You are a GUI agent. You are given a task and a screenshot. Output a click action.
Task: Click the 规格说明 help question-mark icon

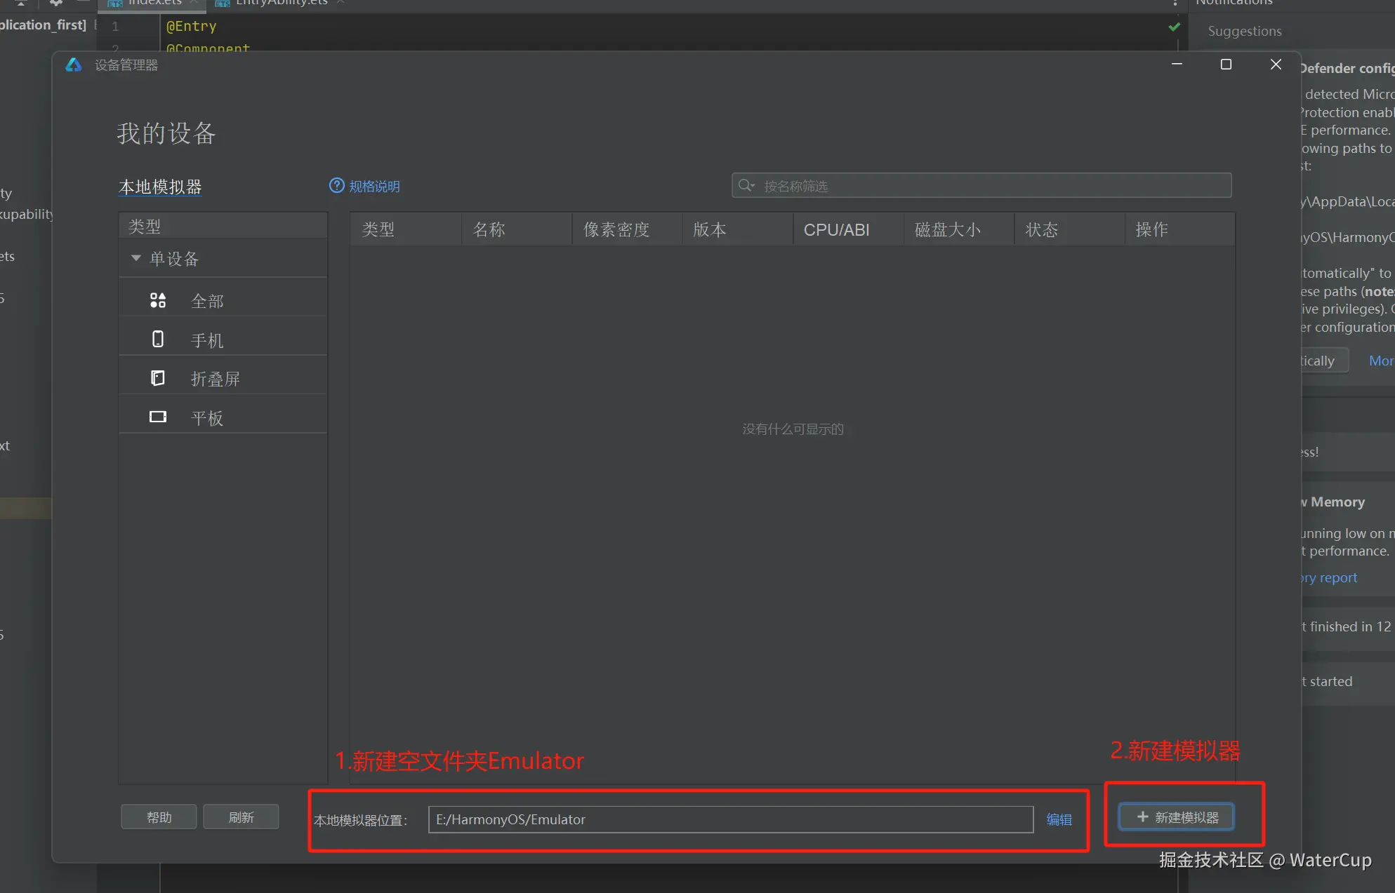[x=337, y=185]
